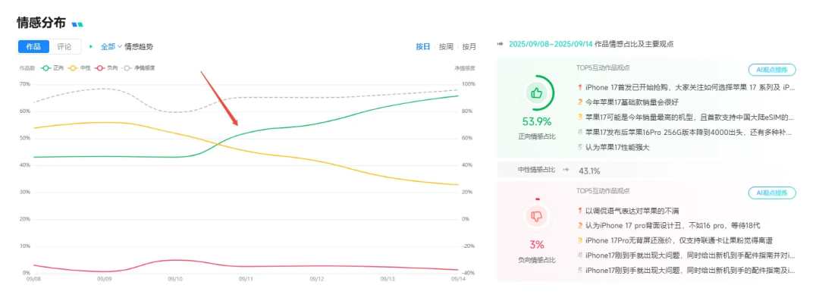Click the green thumbs-up sentiment icon
This screenshot has width=819, height=304.
536,93
